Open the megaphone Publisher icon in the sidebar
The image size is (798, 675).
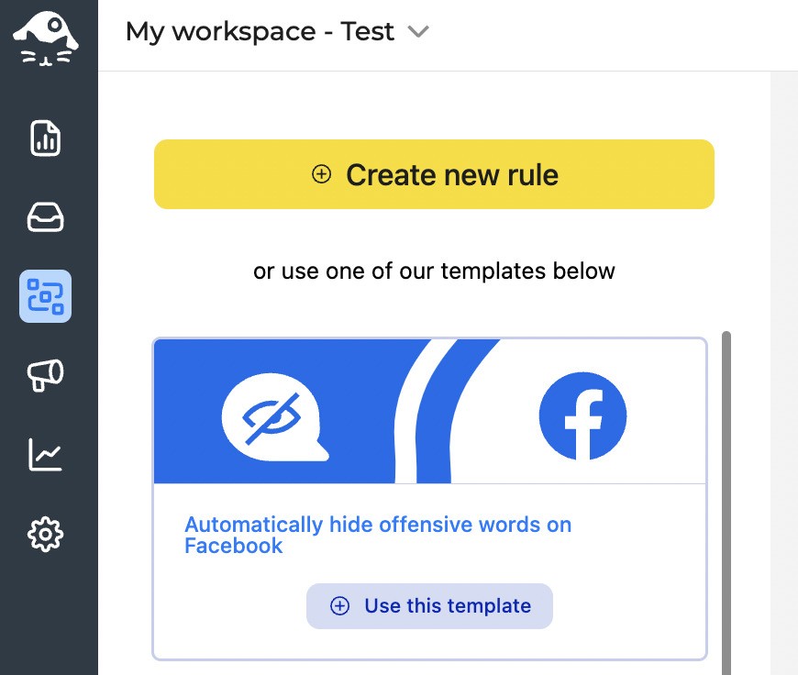[45, 375]
